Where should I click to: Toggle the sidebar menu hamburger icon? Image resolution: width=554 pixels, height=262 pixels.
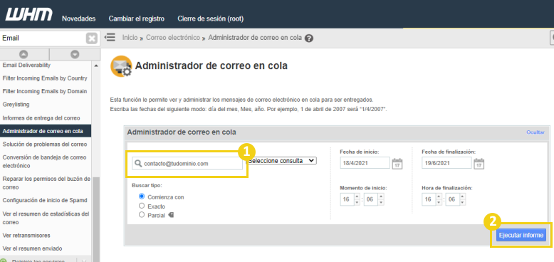(110, 37)
